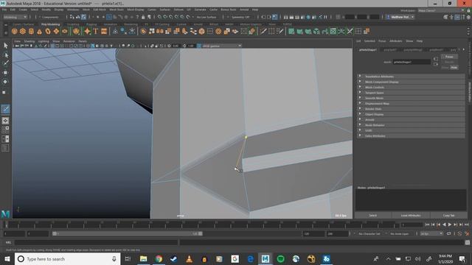Expand the Extra Attributes section
472x265 pixels.
[412, 135]
